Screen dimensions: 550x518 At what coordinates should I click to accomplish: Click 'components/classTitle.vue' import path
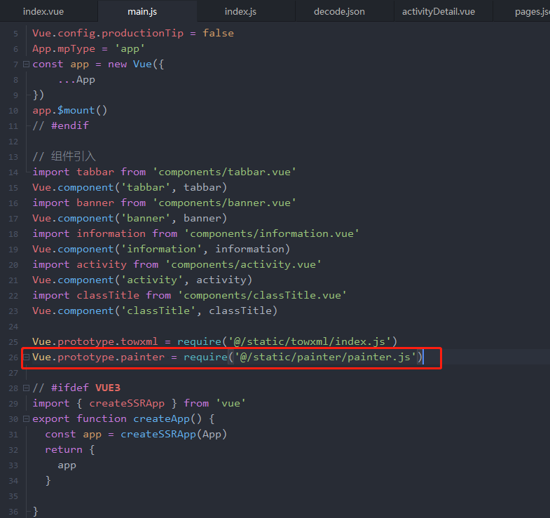click(x=262, y=296)
